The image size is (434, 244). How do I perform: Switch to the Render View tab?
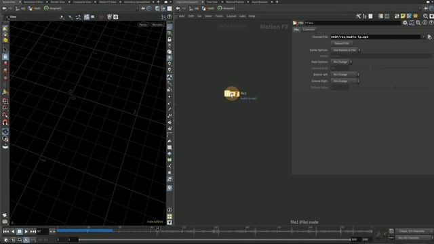tap(58, 1)
